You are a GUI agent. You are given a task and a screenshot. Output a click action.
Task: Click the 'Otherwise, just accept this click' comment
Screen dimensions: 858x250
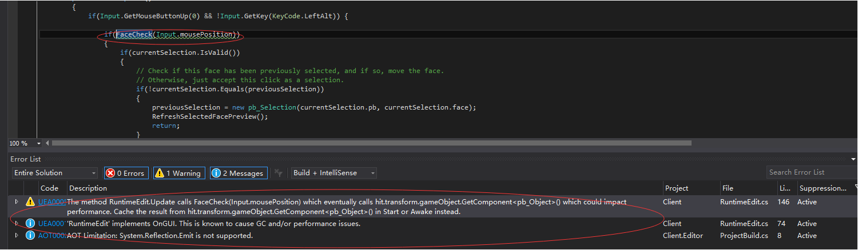click(x=240, y=80)
